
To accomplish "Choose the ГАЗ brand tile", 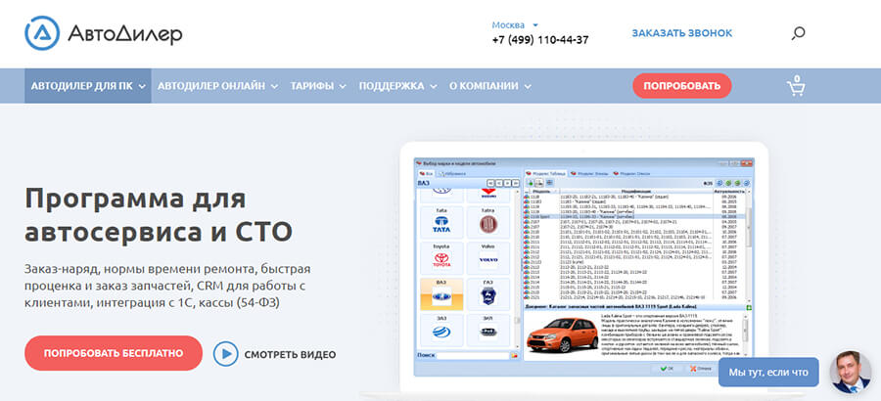I will [488, 294].
